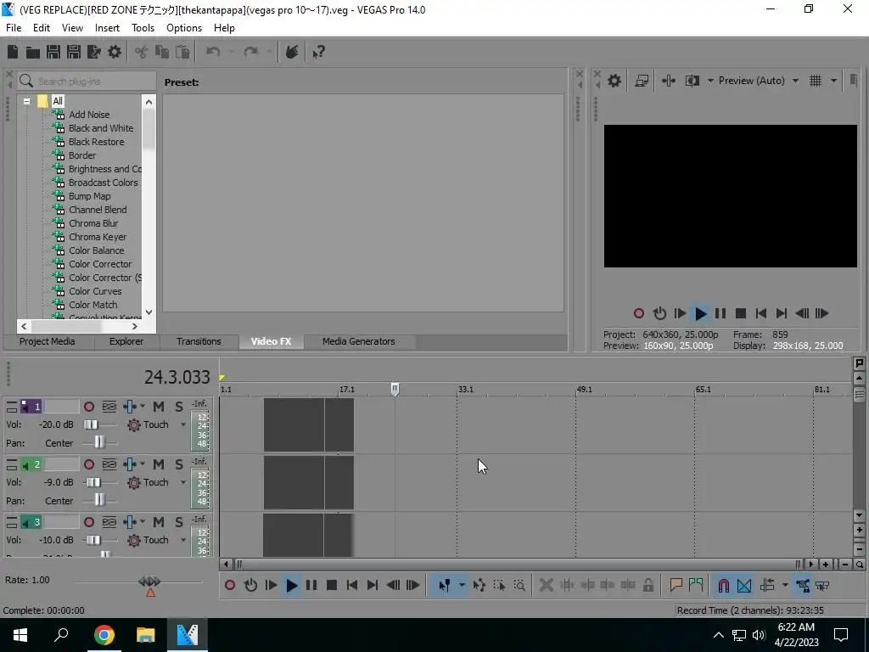Open a project using the folder icon
Viewport: 869px width, 652px height.
click(x=33, y=52)
